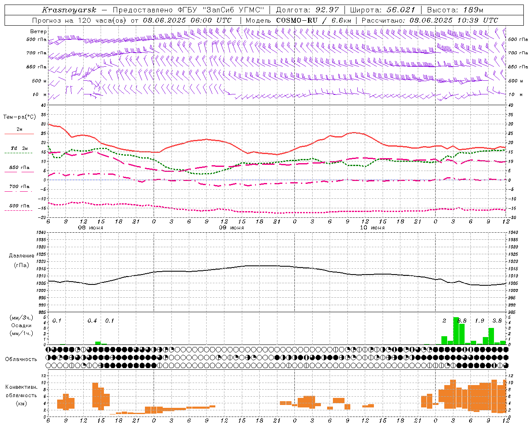Click the "0.4" precipitation amount
Viewport: 530px width, 424px height.
[x=92, y=321]
